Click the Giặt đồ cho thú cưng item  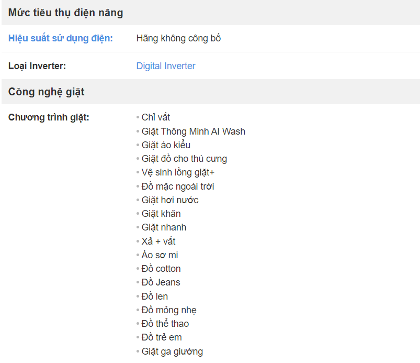coord(184,159)
